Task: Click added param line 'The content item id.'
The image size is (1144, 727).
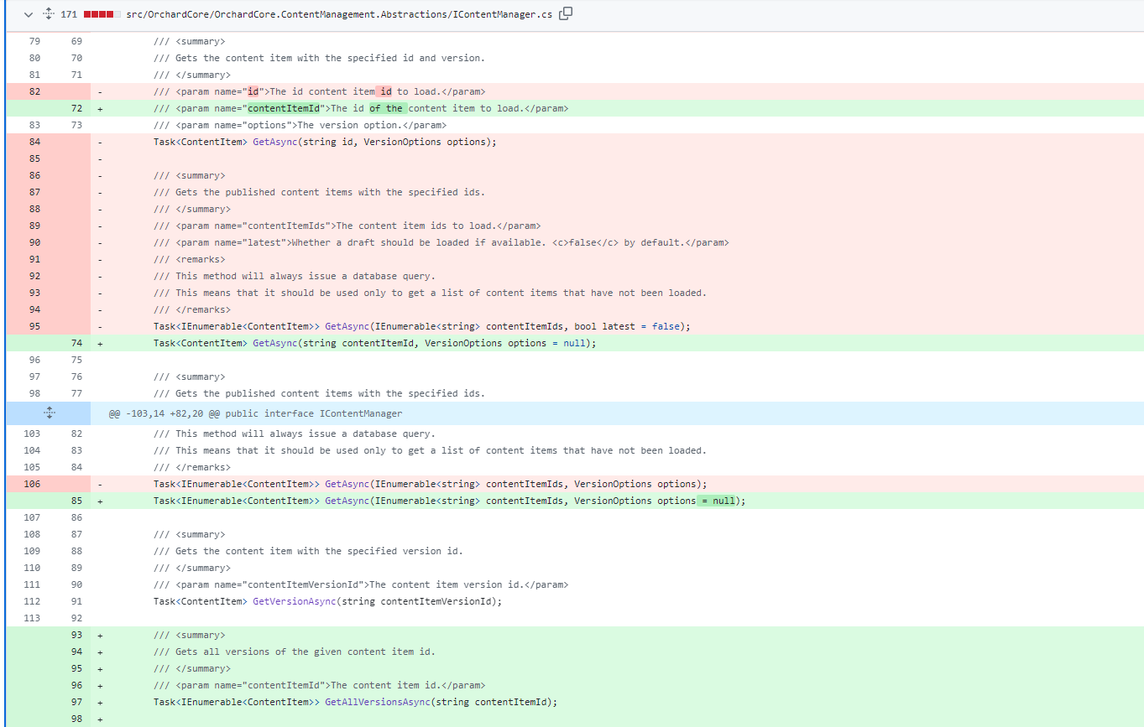Action: pyautogui.click(x=319, y=685)
